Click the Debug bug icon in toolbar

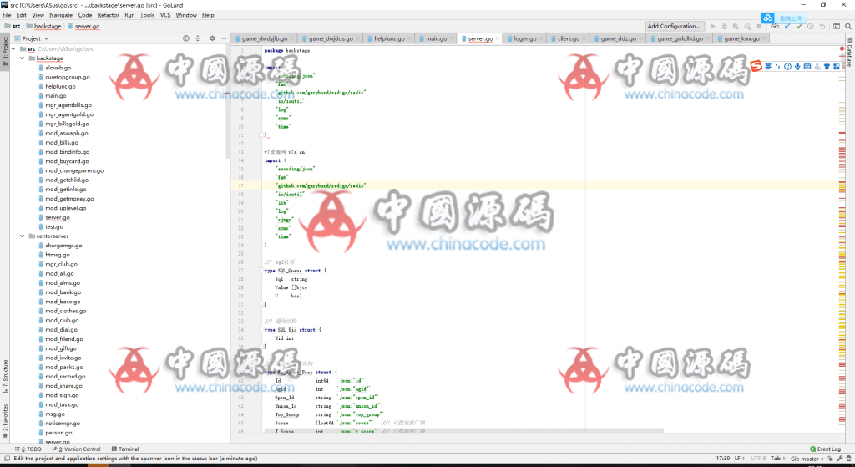724,26
